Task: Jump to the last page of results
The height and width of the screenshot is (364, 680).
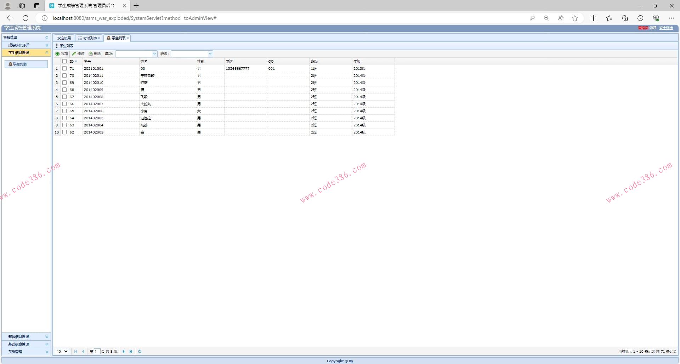Action: 131,352
